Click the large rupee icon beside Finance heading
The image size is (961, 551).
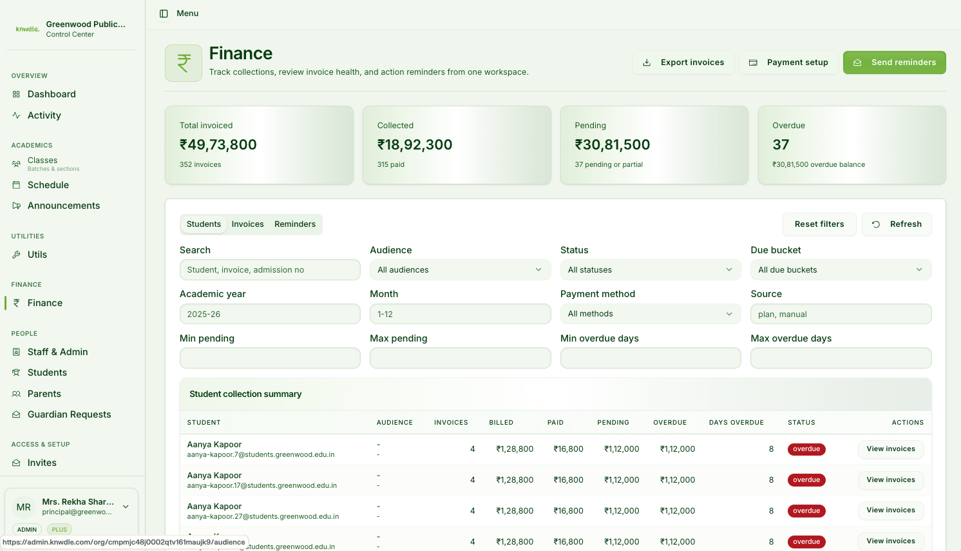(x=184, y=63)
